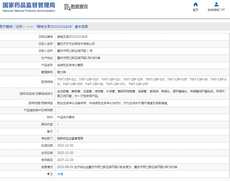This screenshot has width=230, height=181.
Task: Click the 审批部门 row label
Action: pos(47,139)
